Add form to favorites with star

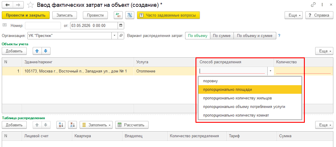tap(31, 5)
